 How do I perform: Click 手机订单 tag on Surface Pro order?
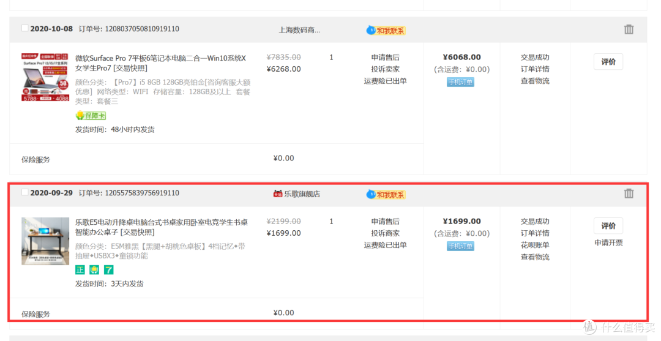460,82
